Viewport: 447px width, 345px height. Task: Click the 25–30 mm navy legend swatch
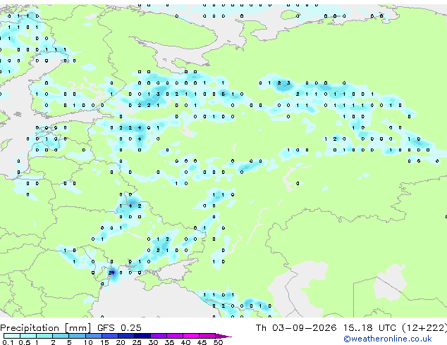[142, 336]
